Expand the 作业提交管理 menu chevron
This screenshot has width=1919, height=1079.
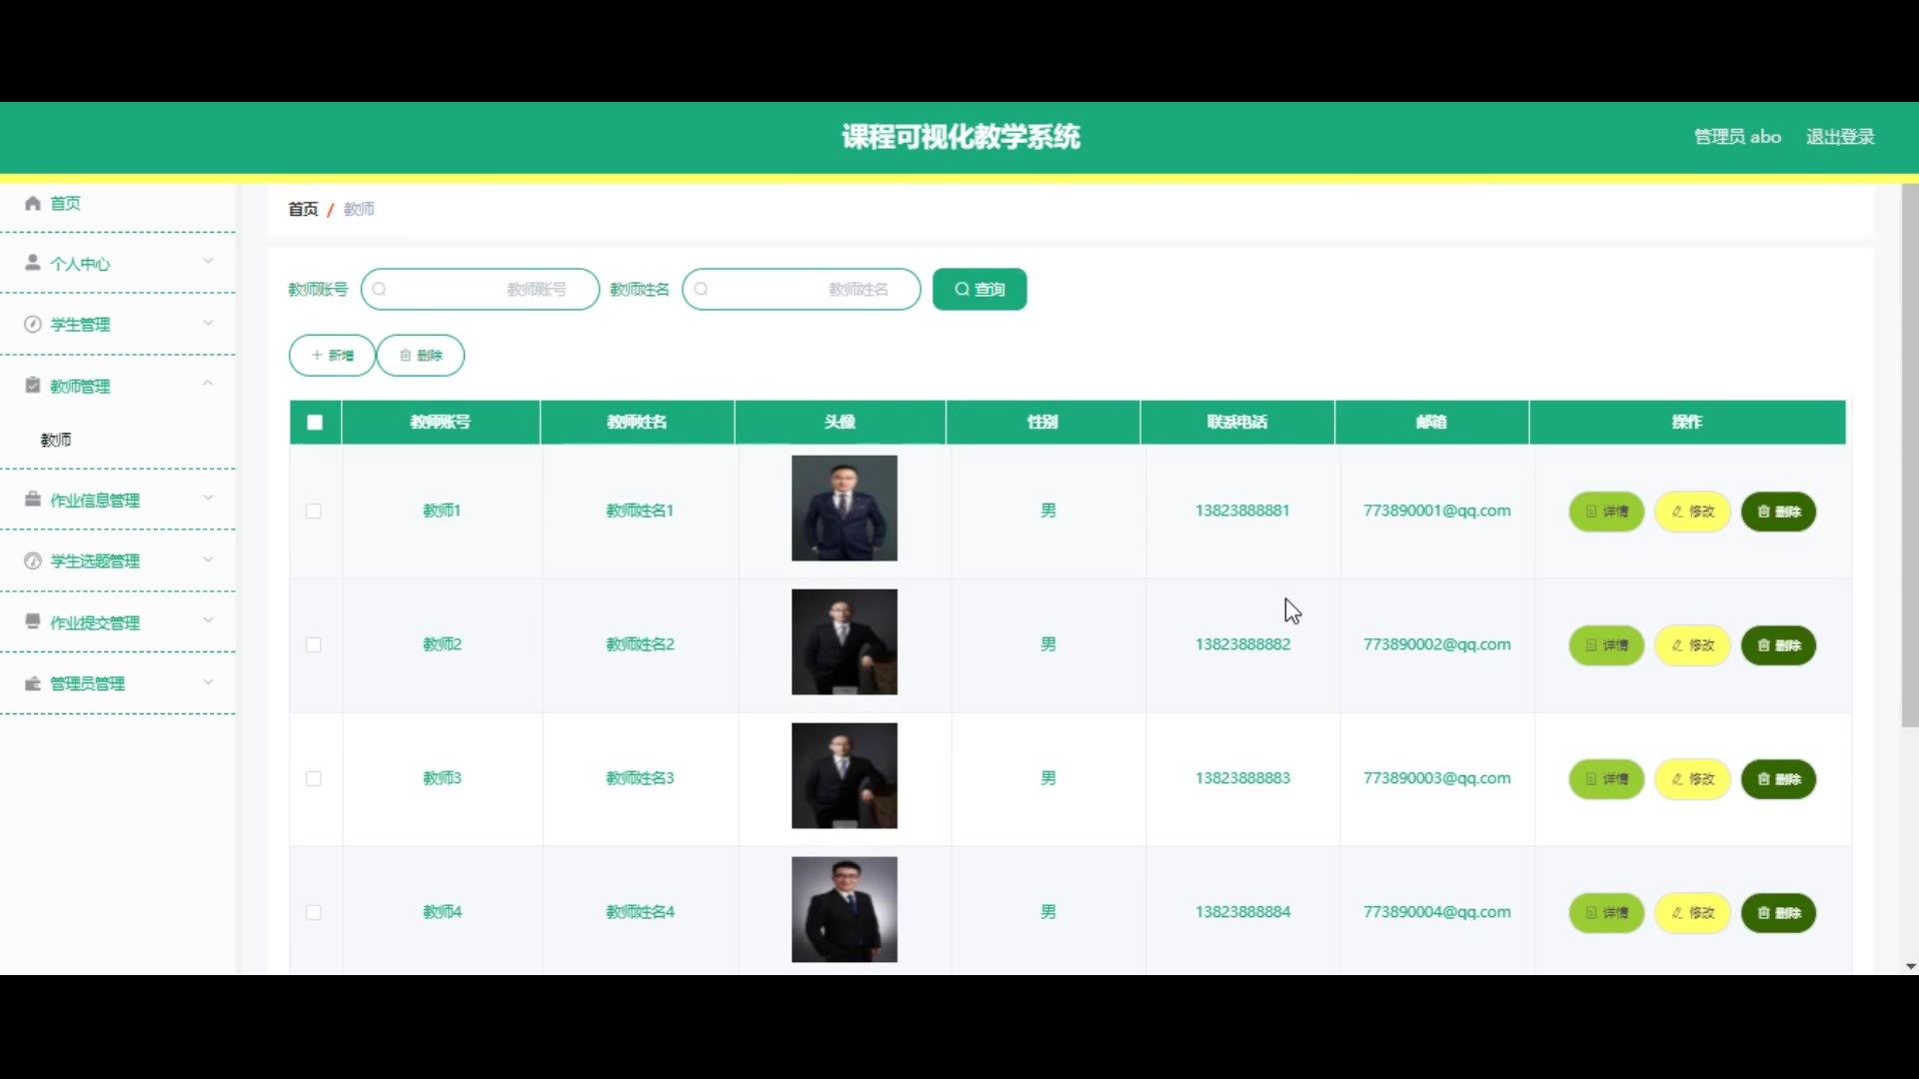click(x=208, y=620)
